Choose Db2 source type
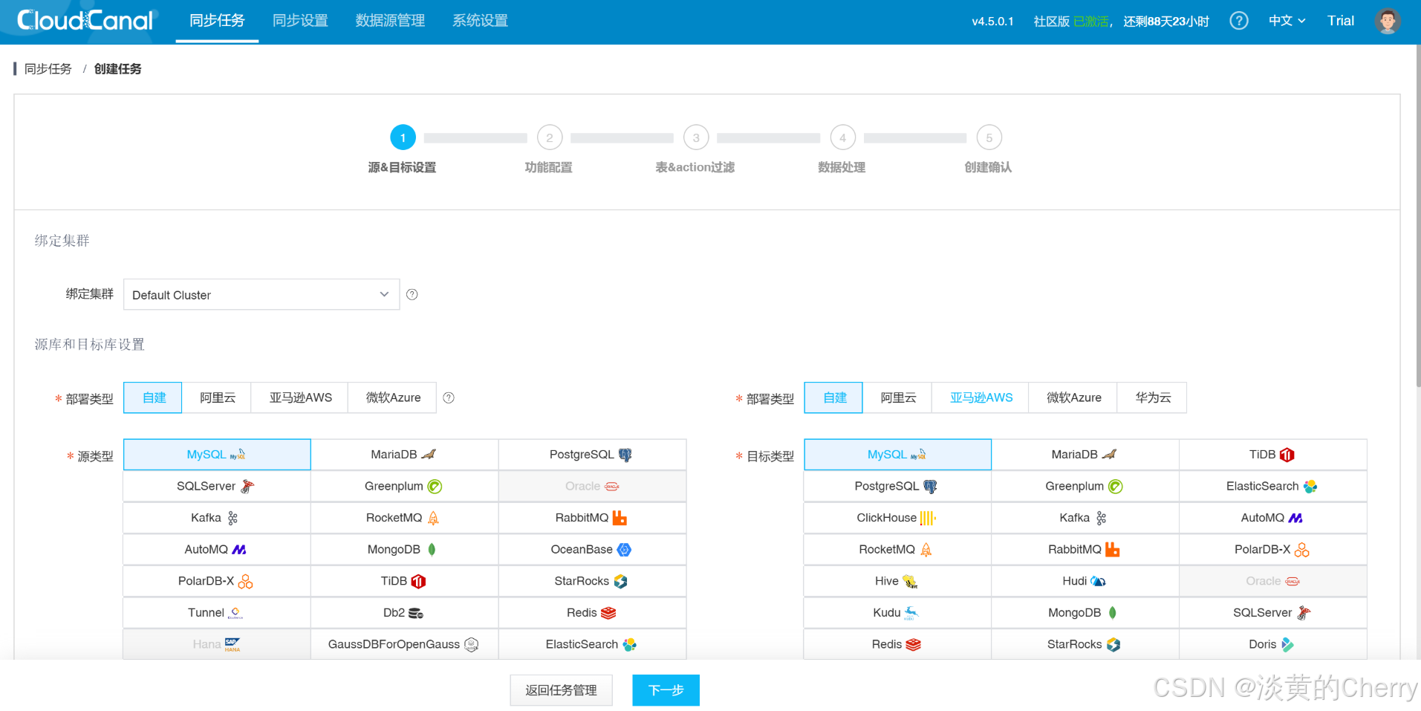This screenshot has width=1421, height=711. pos(405,613)
